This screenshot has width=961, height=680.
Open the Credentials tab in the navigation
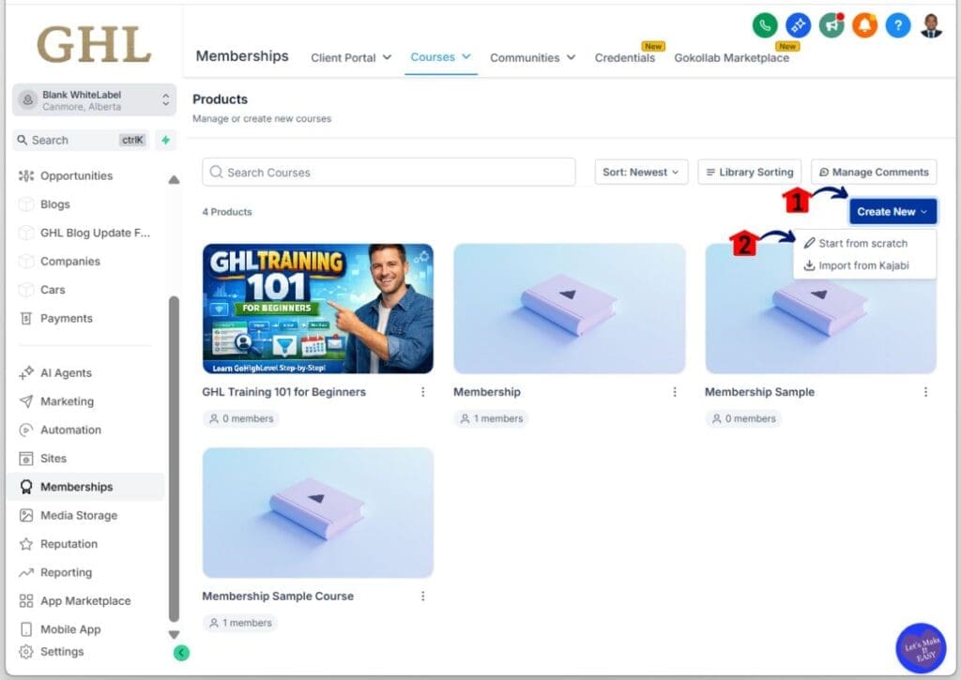[625, 57]
